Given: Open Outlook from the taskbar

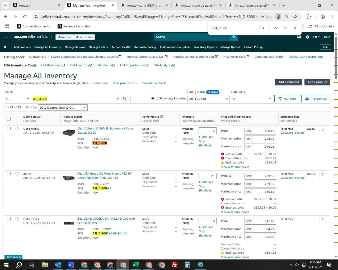Looking at the screenshot, I should coord(58,265).
